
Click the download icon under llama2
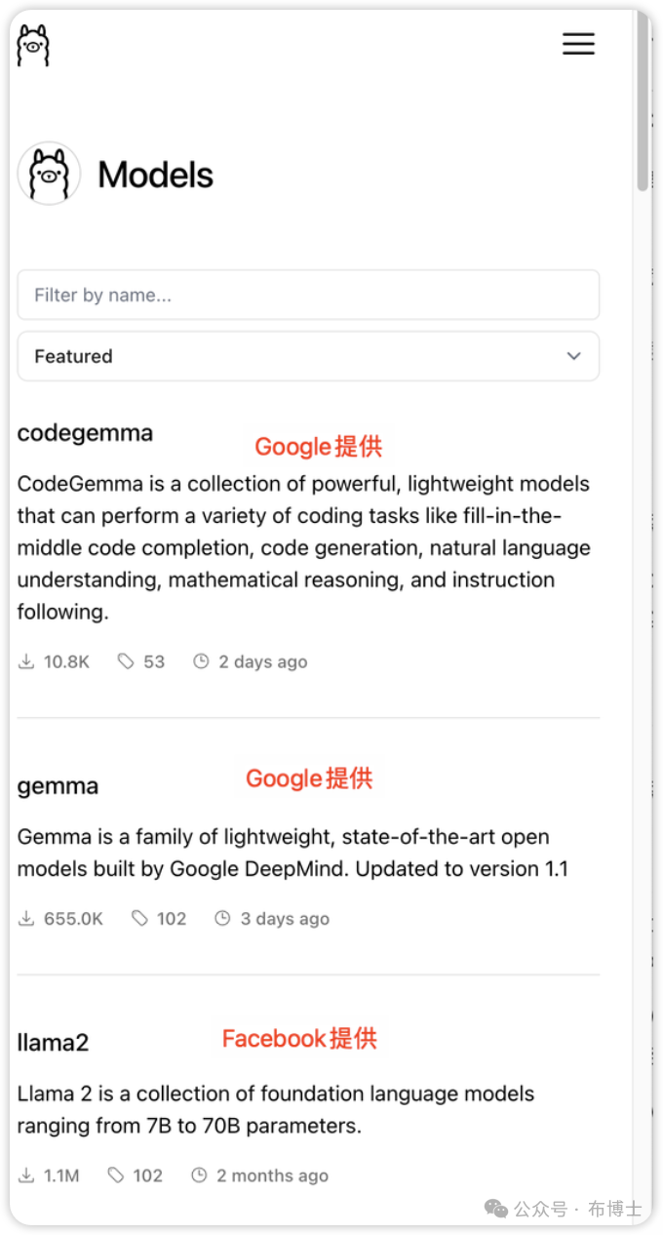(x=26, y=1175)
